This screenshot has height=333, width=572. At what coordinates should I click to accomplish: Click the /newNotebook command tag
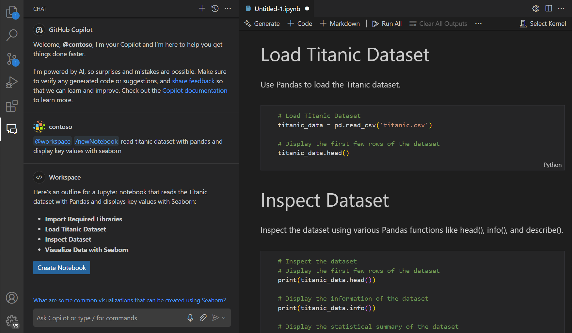96,141
